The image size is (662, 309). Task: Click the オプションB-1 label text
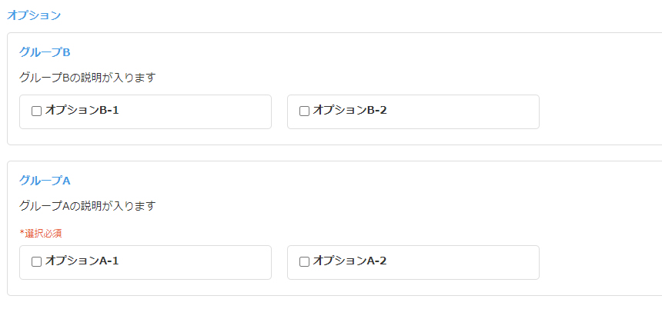pyautogui.click(x=82, y=110)
